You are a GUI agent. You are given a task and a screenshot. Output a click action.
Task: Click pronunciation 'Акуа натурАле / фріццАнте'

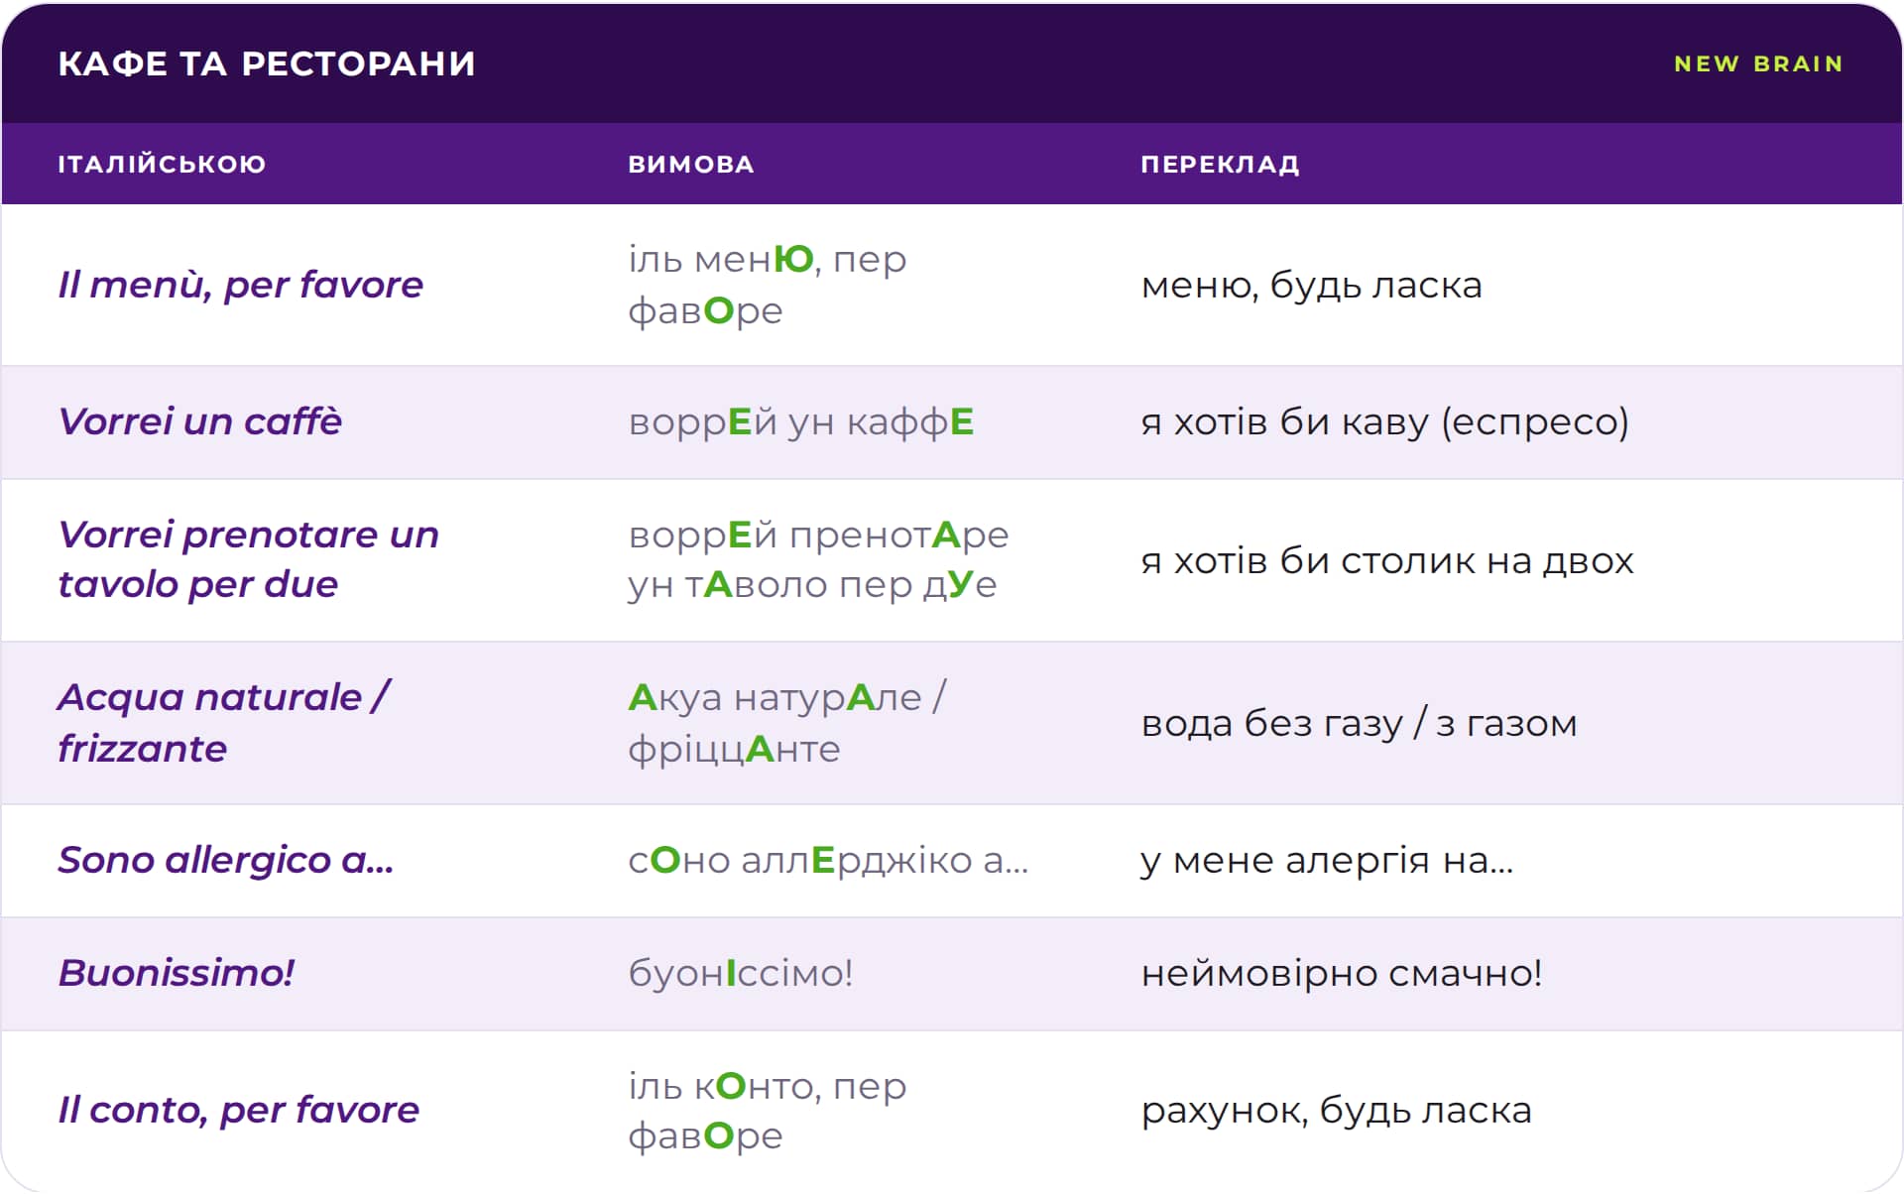click(x=787, y=723)
